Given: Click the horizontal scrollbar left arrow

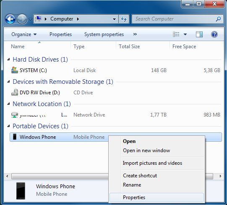Looking at the screenshot, I should point(7,176).
